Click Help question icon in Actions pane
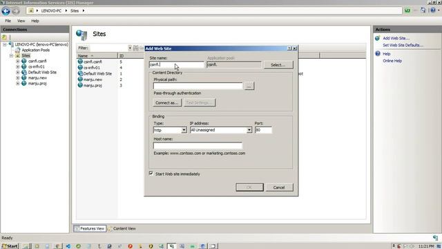The image size is (442, 249). [378, 54]
